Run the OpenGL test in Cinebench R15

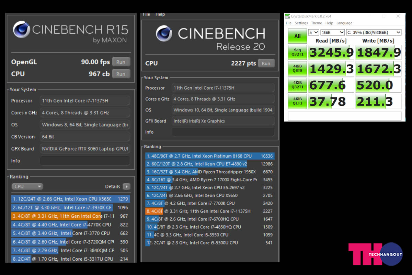point(121,62)
